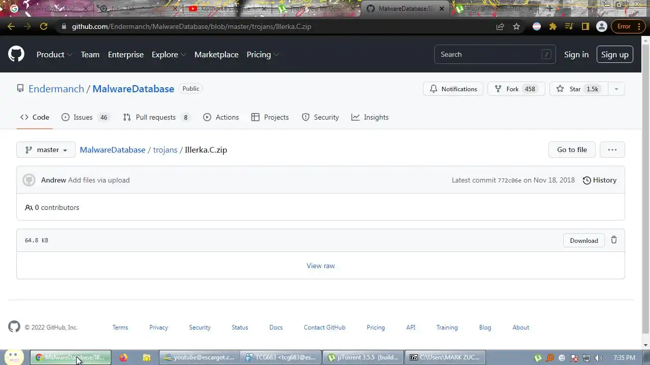Open the Extensions puzzle icon
The image size is (650, 365).
[x=553, y=26]
